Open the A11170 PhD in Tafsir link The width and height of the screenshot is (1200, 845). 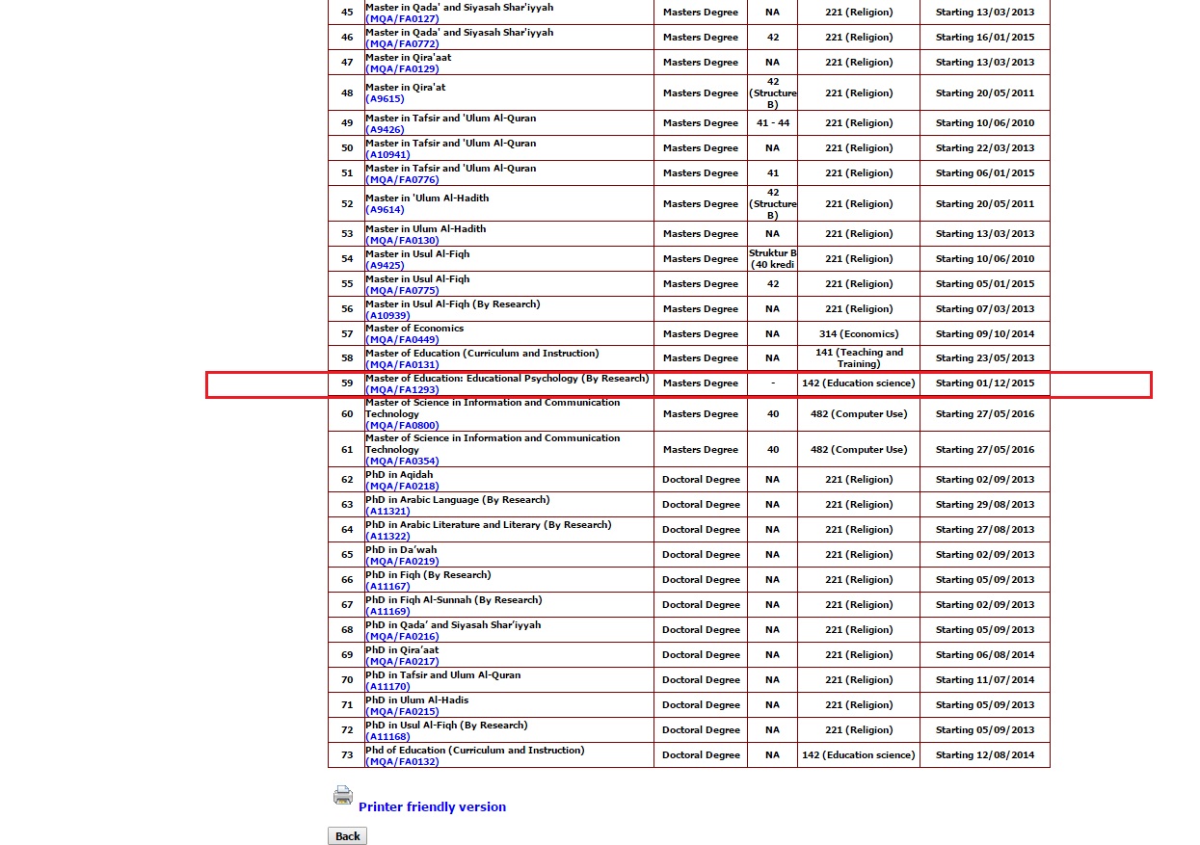(x=387, y=686)
